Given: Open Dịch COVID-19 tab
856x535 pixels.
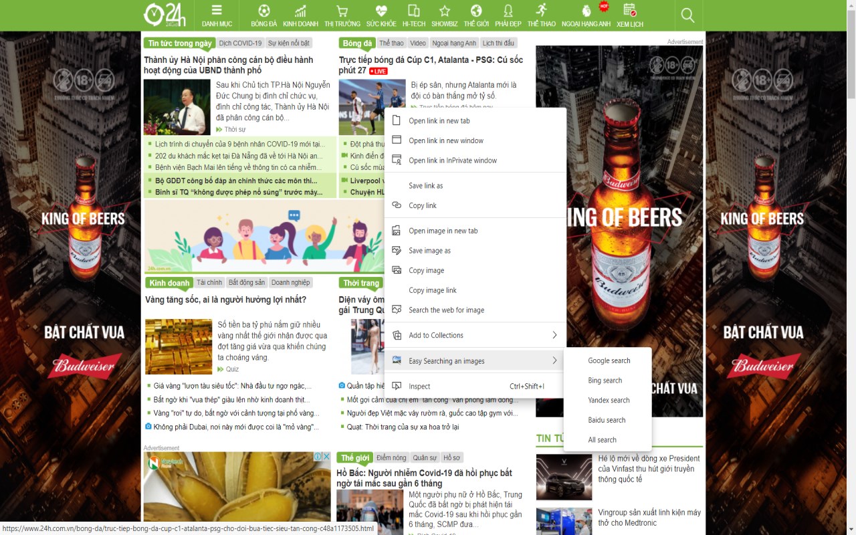Looking at the screenshot, I should click(x=240, y=43).
